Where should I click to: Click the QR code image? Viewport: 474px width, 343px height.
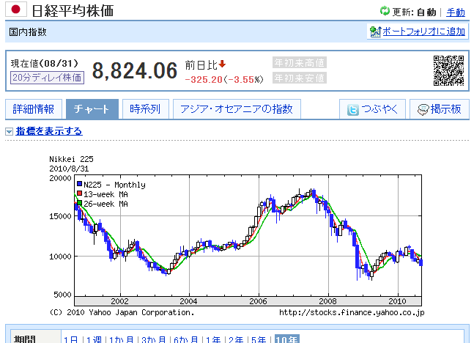tap(448, 70)
